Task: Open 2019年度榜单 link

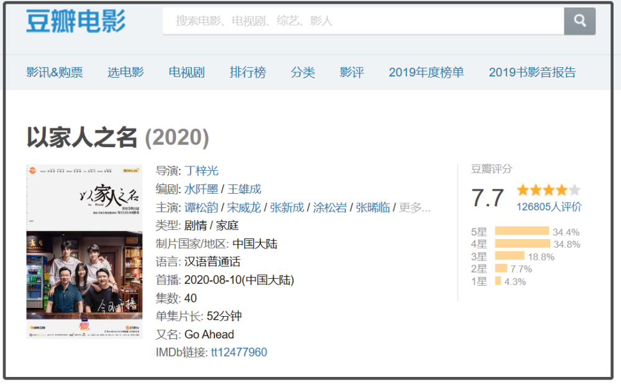Action: click(426, 73)
